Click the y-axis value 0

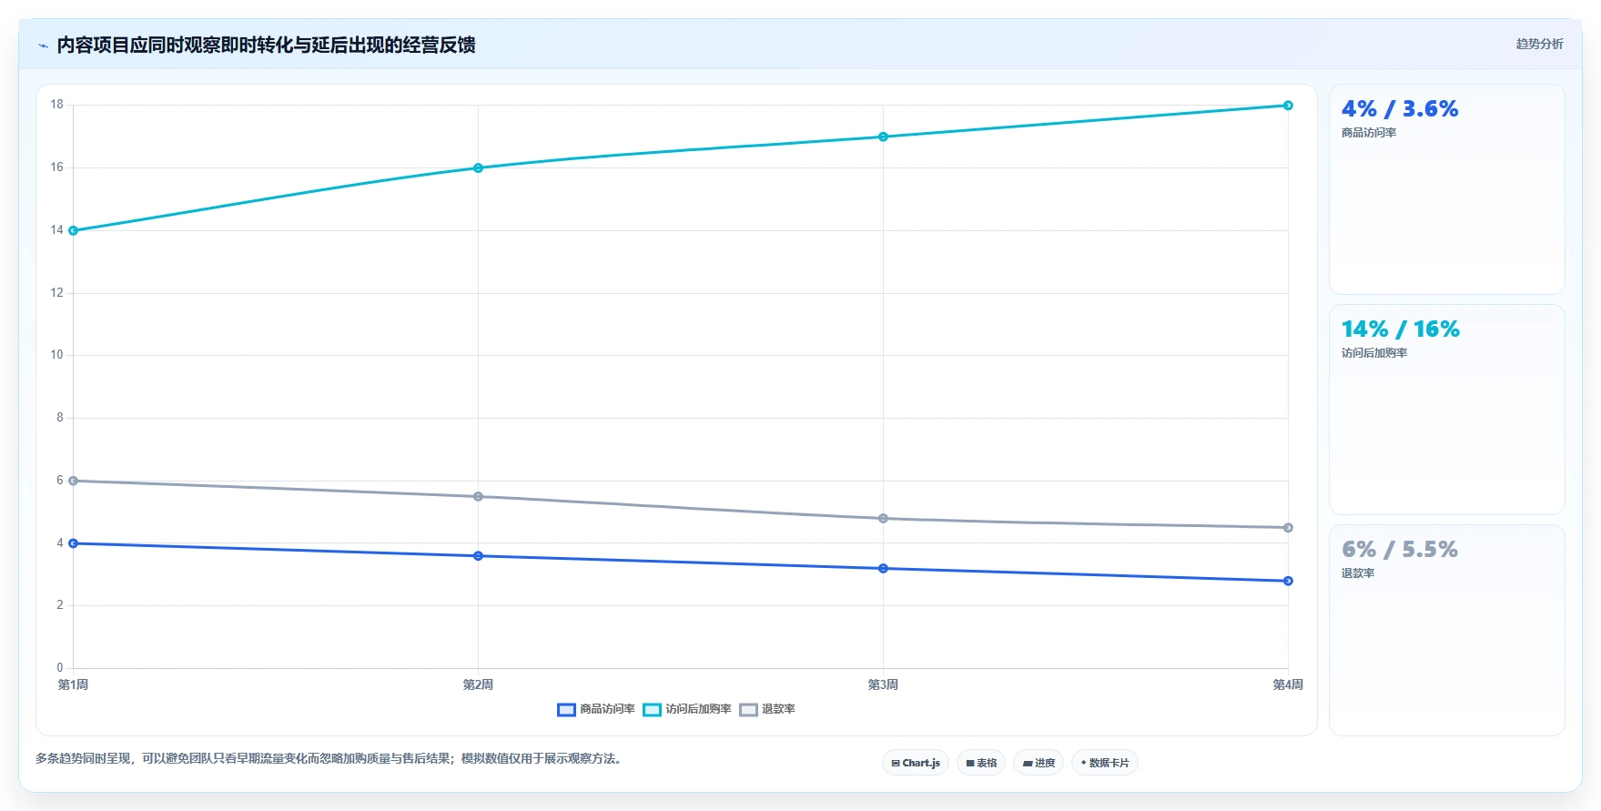(x=60, y=667)
